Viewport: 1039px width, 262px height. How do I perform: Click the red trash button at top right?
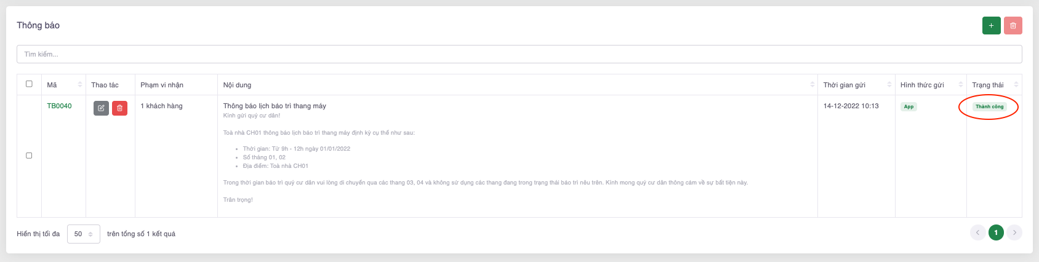click(x=1013, y=26)
